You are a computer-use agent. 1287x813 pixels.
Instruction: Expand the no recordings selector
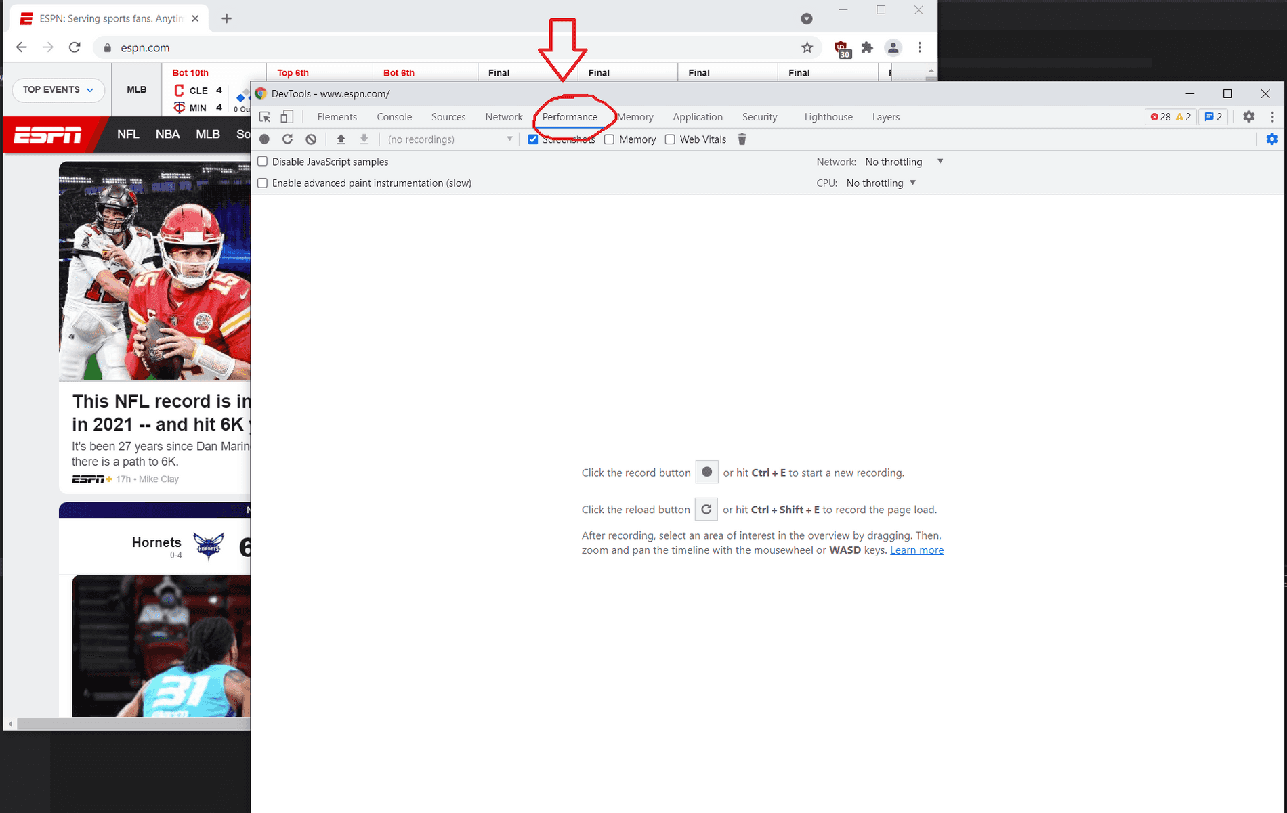(x=509, y=139)
